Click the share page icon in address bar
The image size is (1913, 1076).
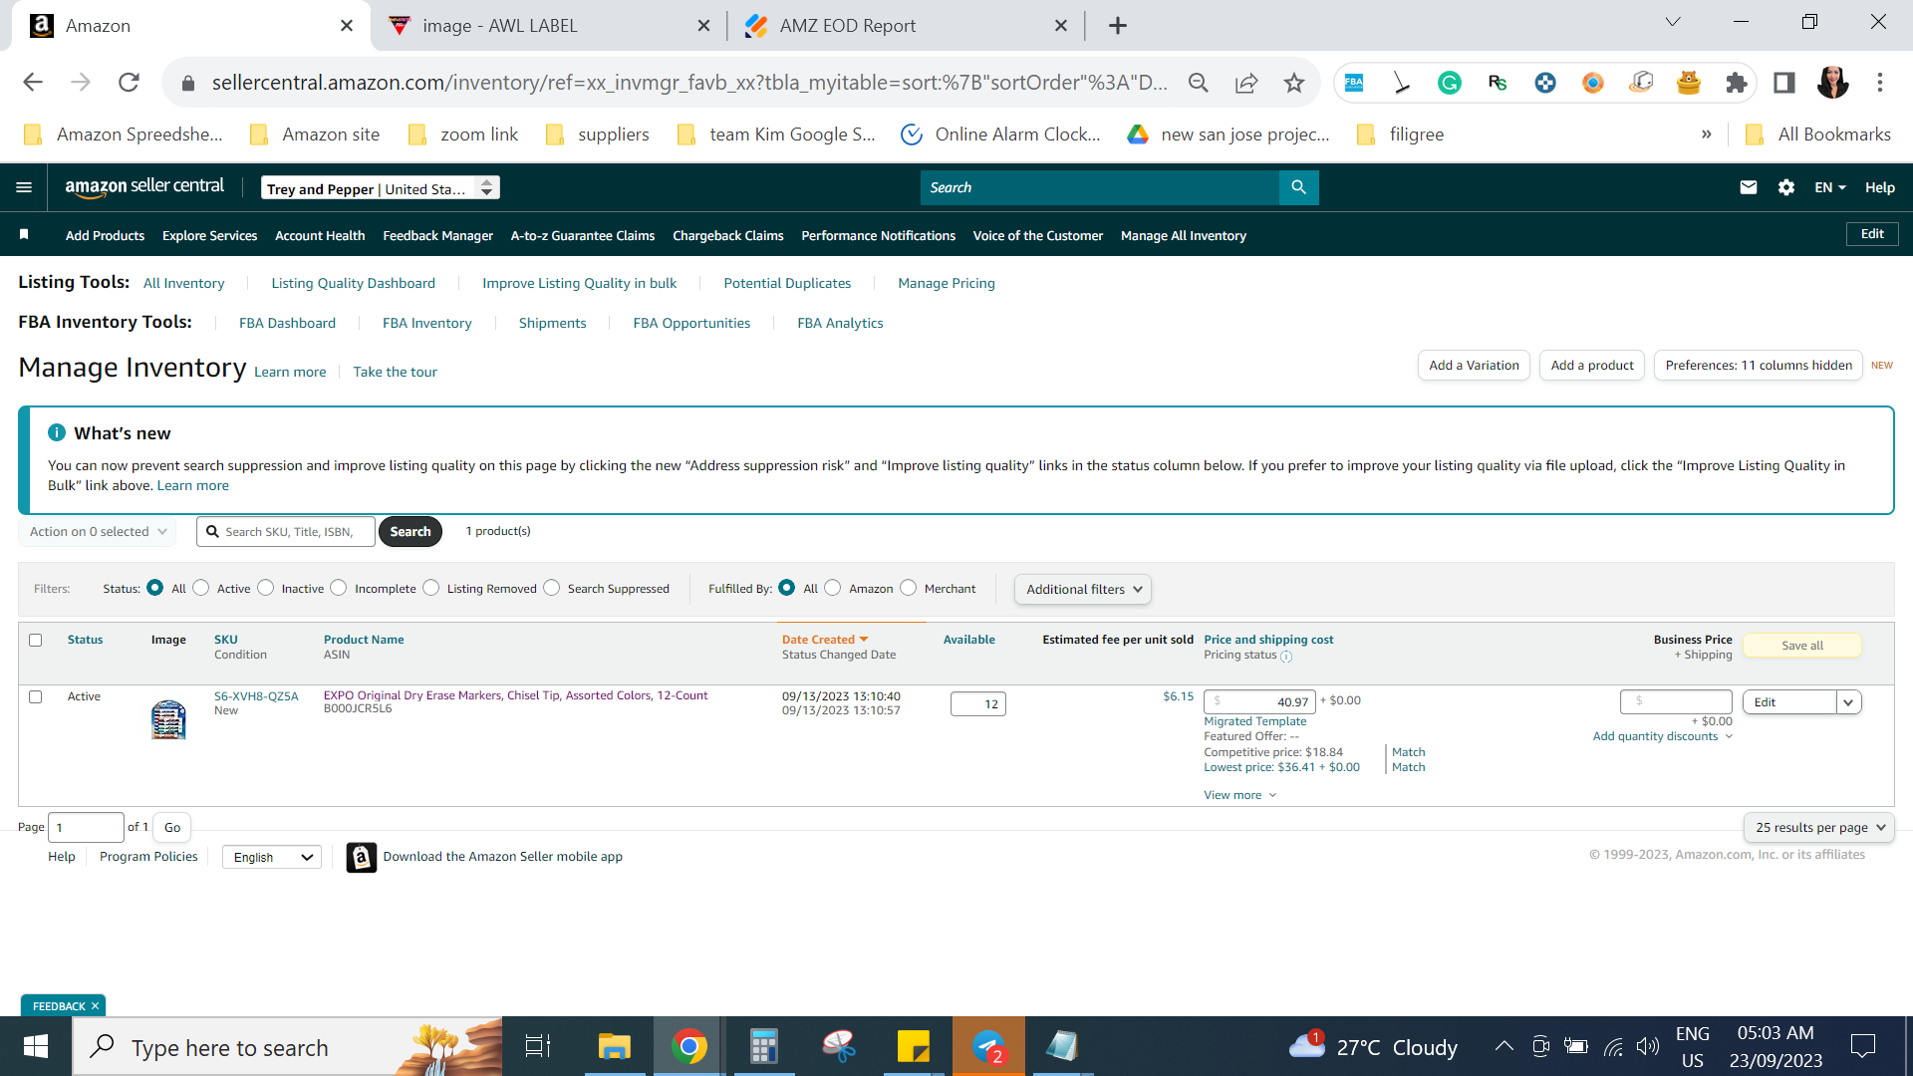1245,83
